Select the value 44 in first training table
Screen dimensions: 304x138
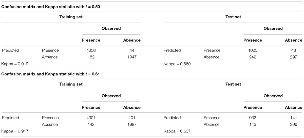(x=132, y=50)
